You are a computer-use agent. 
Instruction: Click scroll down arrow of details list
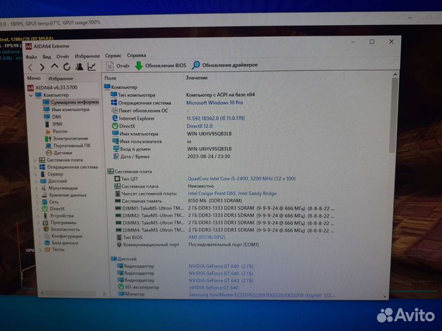click(385, 297)
